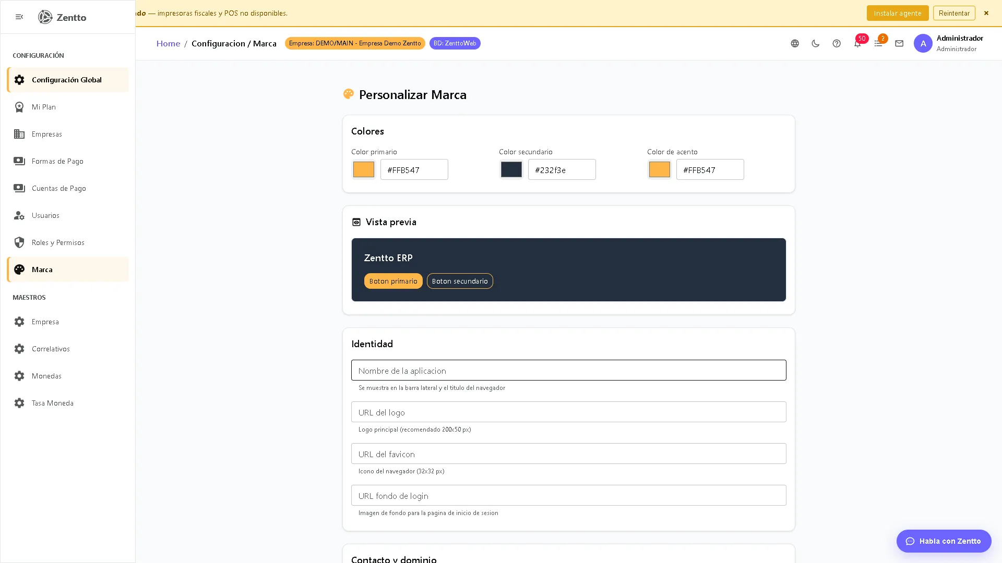The width and height of the screenshot is (1002, 563).
Task: Click Reintentar button
Action: 954,13
